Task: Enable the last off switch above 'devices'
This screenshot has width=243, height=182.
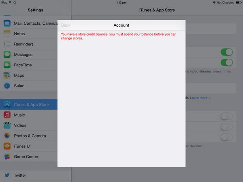Action: (226, 137)
